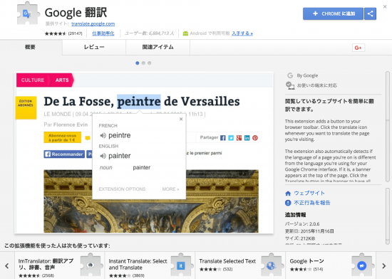Click the Android availability icon
The width and height of the screenshot is (392, 279).
tap(185, 33)
